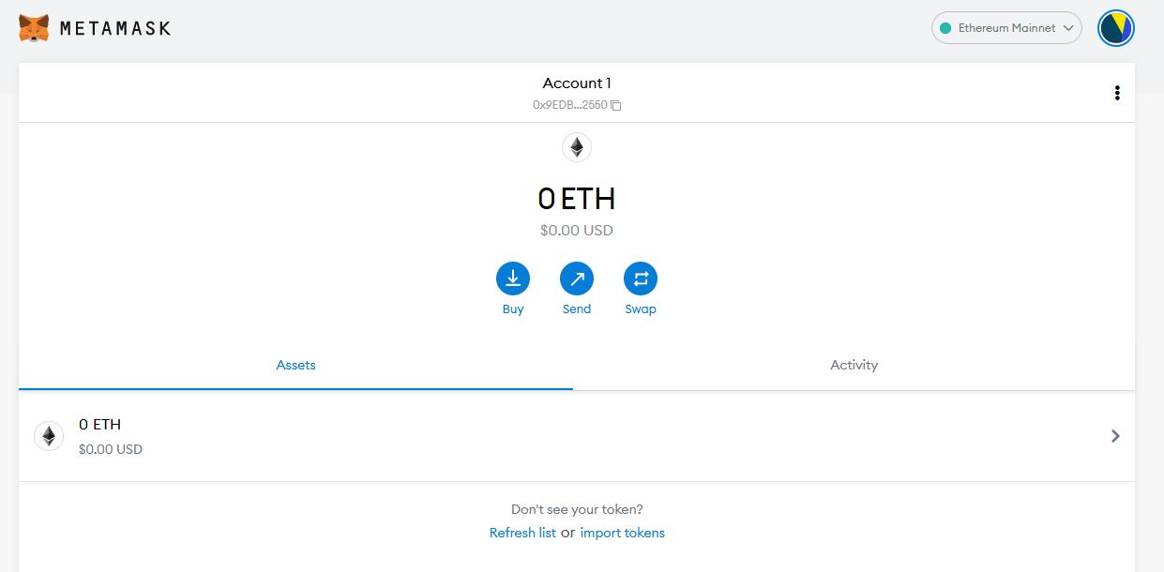Switch to the Assets tab

pos(295,366)
